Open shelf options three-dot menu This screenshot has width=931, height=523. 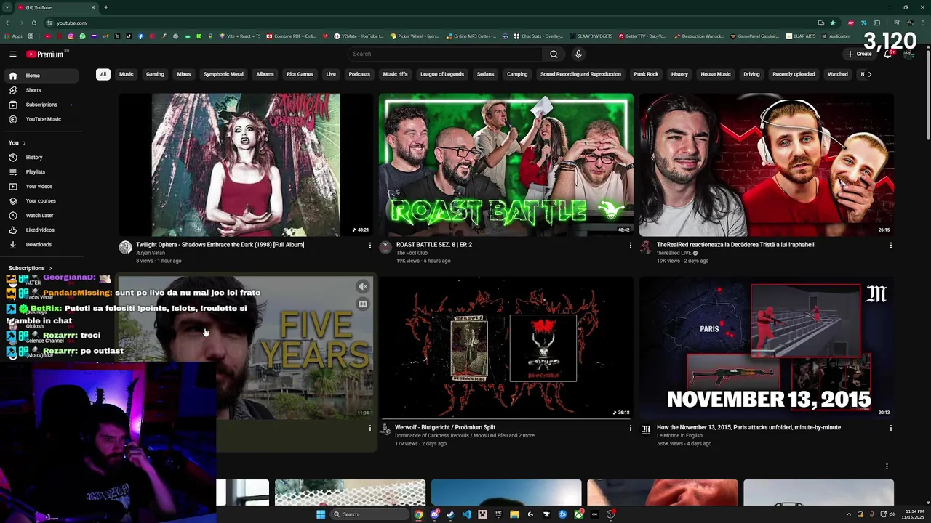(x=886, y=466)
